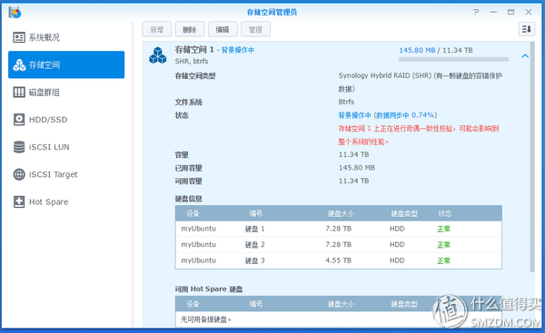Screen dimensions: 545x333
Task: Select the 存储空间 sidebar item
Action: (66, 65)
